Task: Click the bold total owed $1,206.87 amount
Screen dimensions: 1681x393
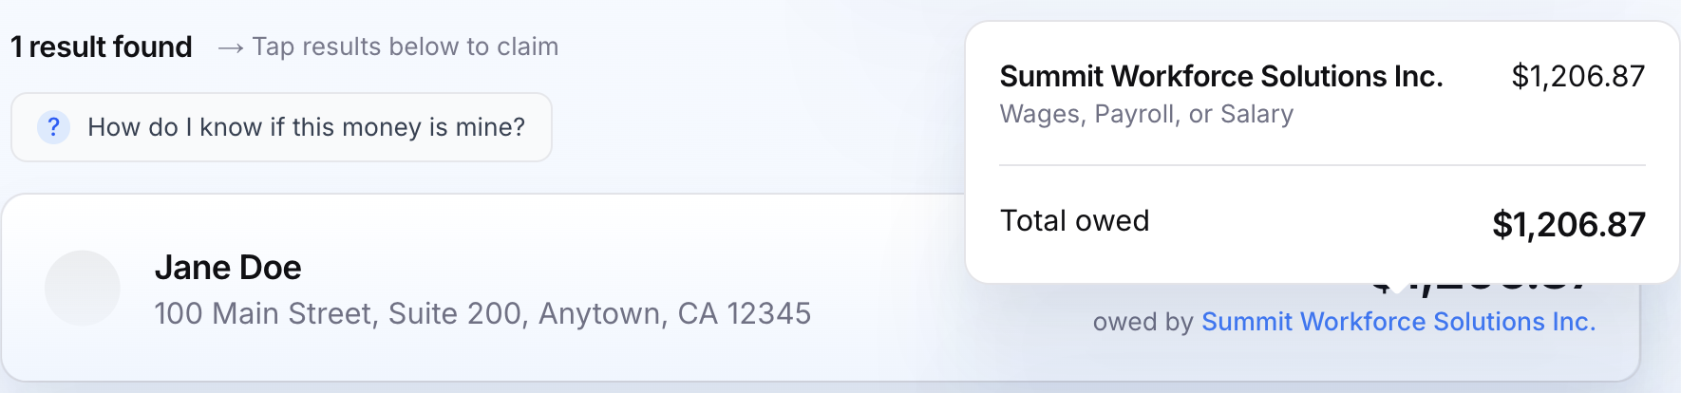Action: click(x=1568, y=224)
